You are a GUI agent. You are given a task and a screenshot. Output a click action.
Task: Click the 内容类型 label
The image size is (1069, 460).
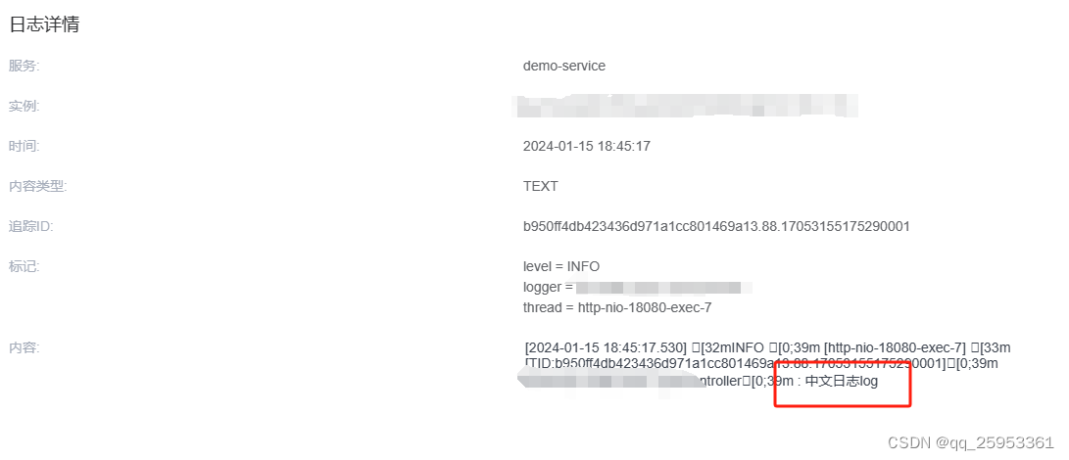click(x=37, y=186)
